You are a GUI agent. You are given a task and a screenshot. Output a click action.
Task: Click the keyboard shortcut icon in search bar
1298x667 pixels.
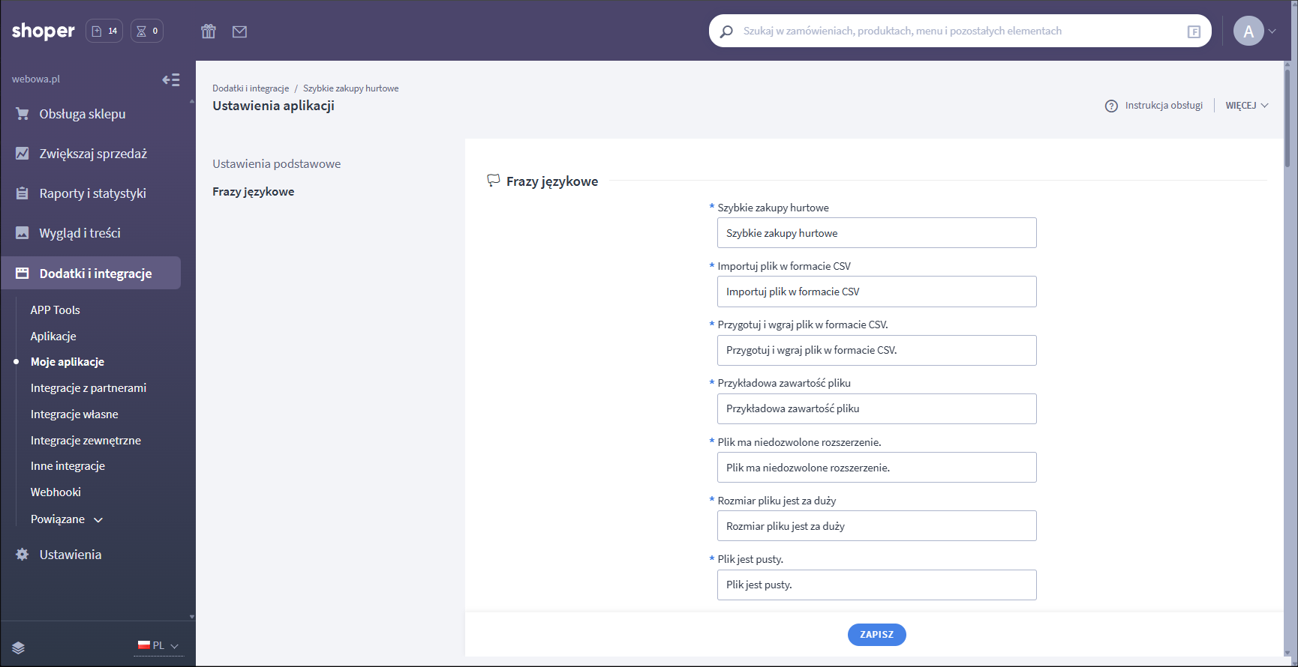coord(1194,31)
